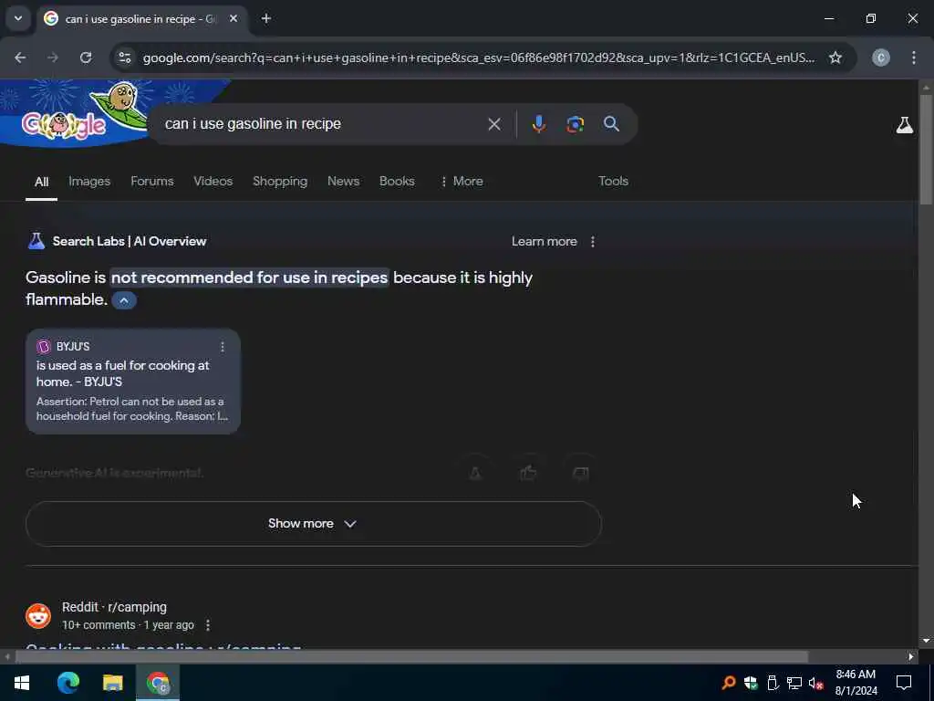Click the horizontal scrollbar thumb
Viewport: 934px width, 701px height.
click(x=411, y=657)
